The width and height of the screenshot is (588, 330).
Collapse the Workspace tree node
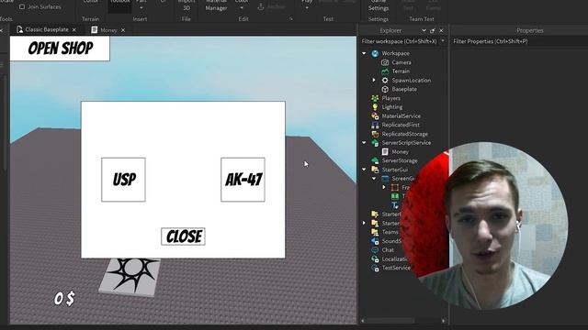(x=364, y=53)
